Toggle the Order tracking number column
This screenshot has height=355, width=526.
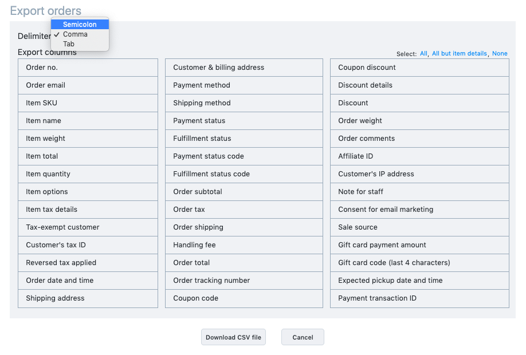pos(244,281)
